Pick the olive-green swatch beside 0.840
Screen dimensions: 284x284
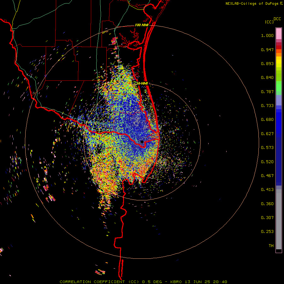pos(279,75)
